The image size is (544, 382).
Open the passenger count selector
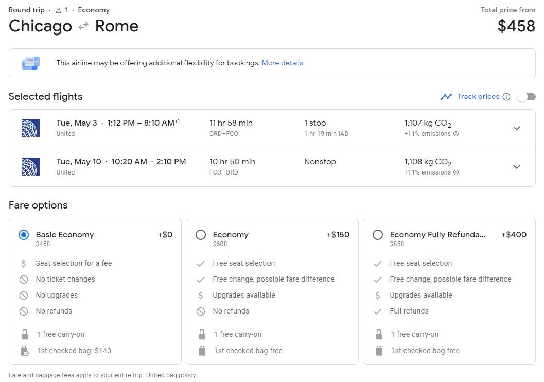pyautogui.click(x=62, y=10)
